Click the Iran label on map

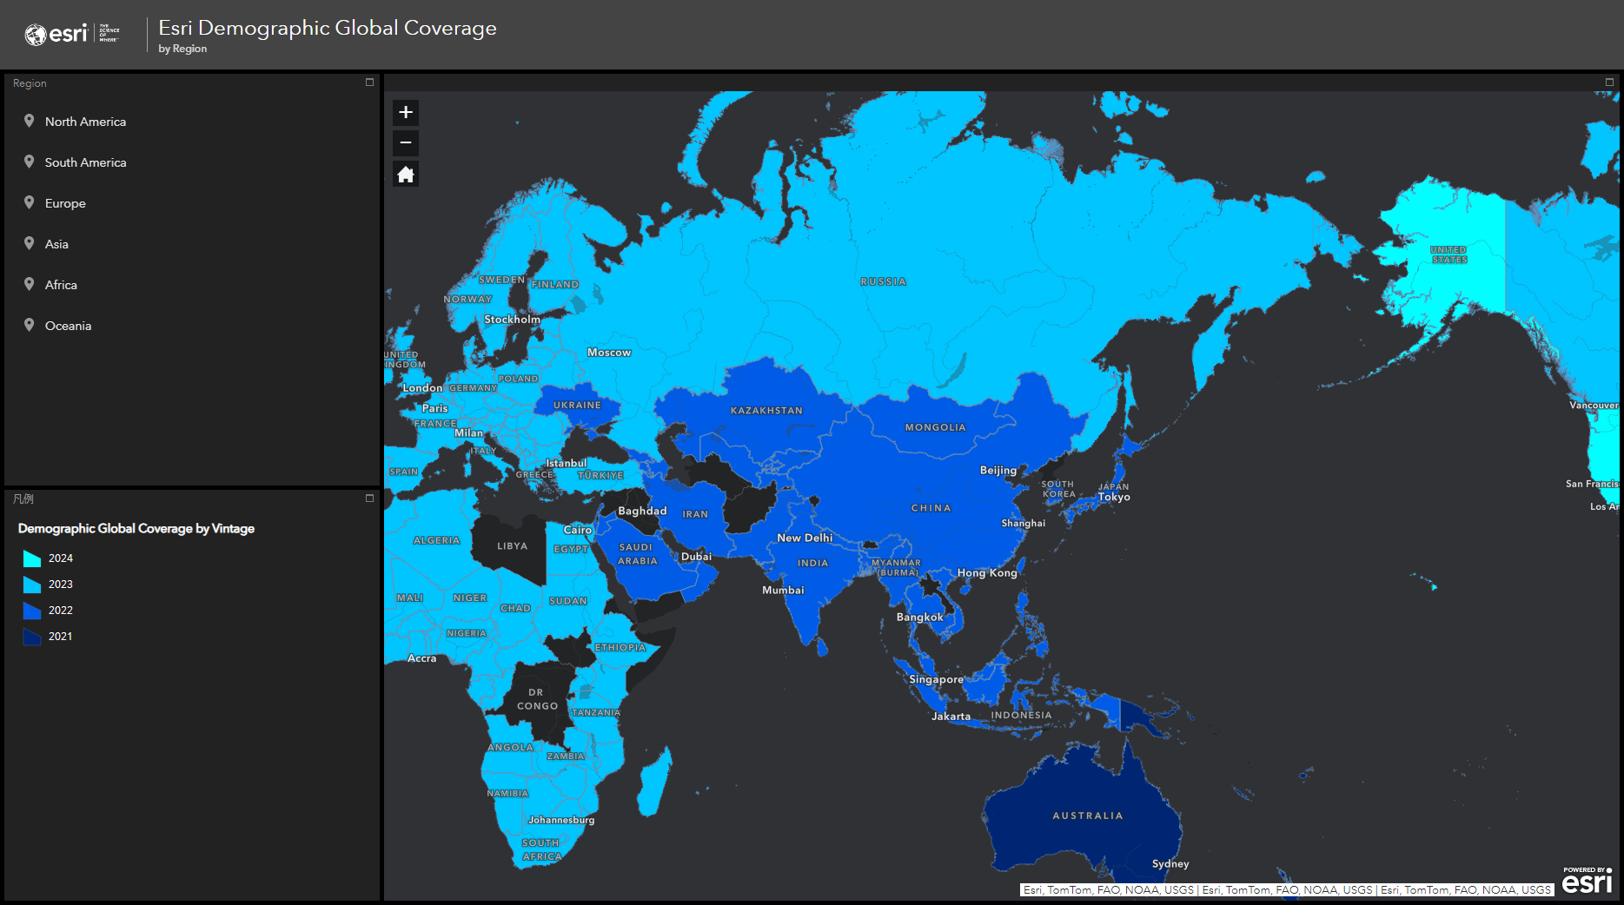pyautogui.click(x=695, y=514)
